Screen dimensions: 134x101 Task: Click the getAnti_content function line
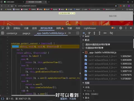coord(33,43)
